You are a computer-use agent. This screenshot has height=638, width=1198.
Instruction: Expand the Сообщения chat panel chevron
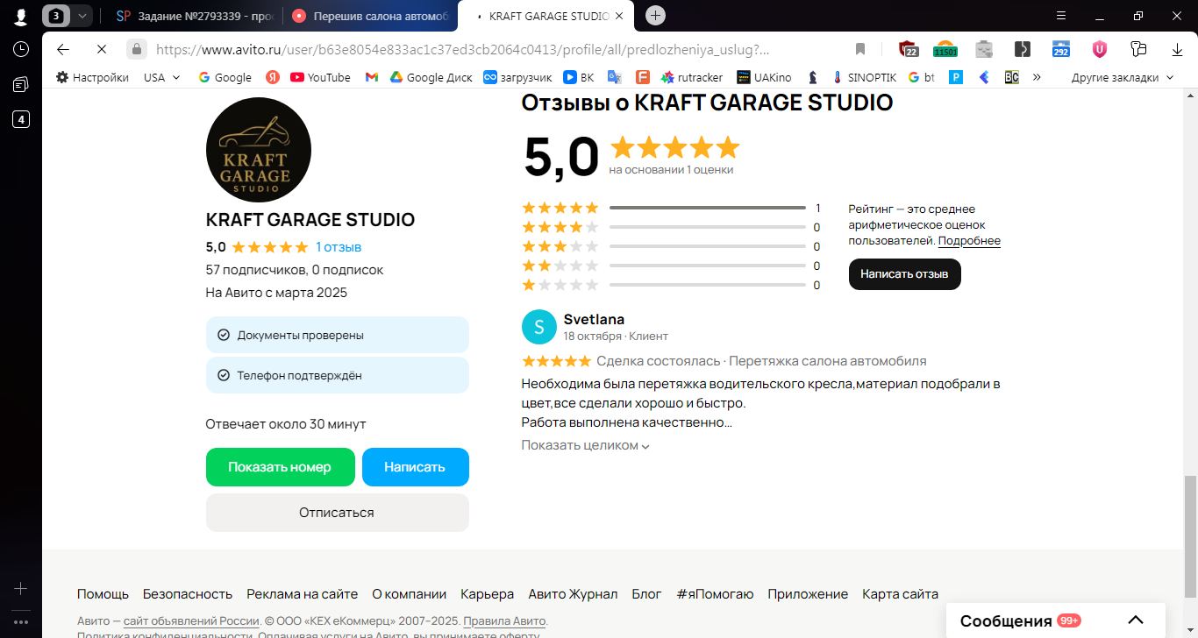click(x=1136, y=620)
